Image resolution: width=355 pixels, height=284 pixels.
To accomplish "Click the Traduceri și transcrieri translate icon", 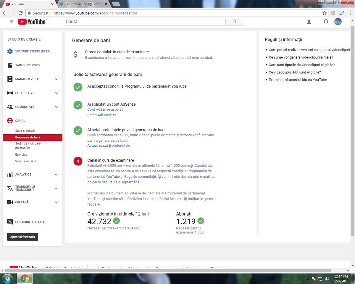I will pyautogui.click(x=10, y=188).
